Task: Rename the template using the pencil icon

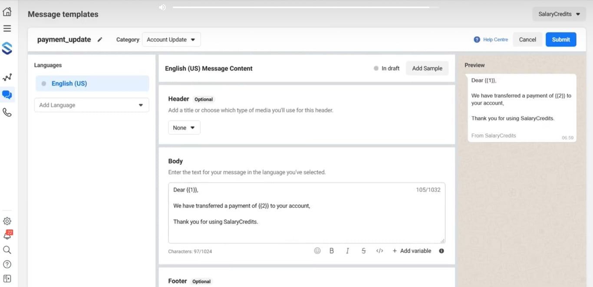Action: (100, 39)
